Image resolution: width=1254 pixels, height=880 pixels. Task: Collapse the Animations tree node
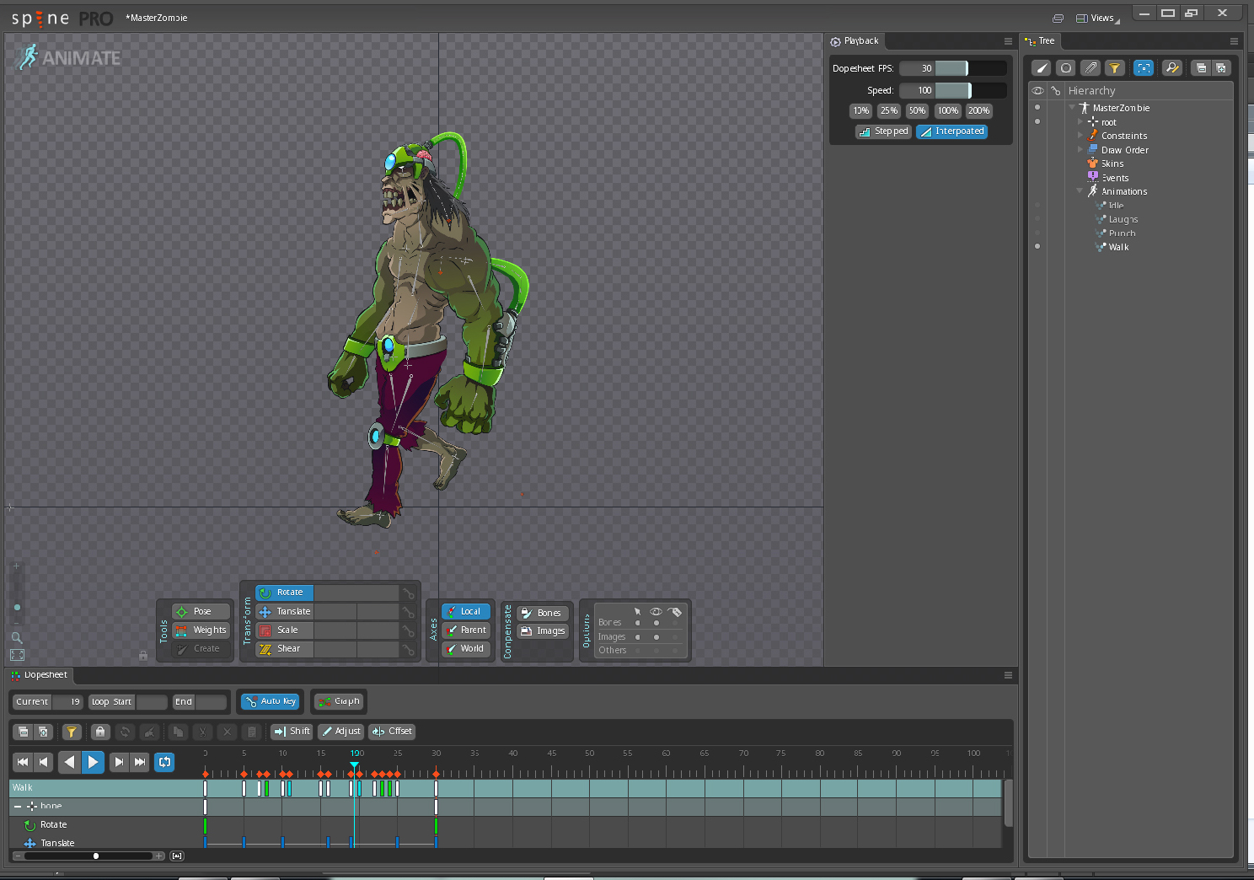tap(1080, 191)
